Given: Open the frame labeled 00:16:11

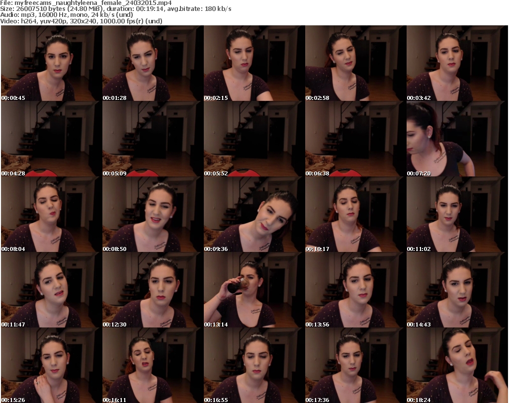Looking at the screenshot, I should 153,365.
